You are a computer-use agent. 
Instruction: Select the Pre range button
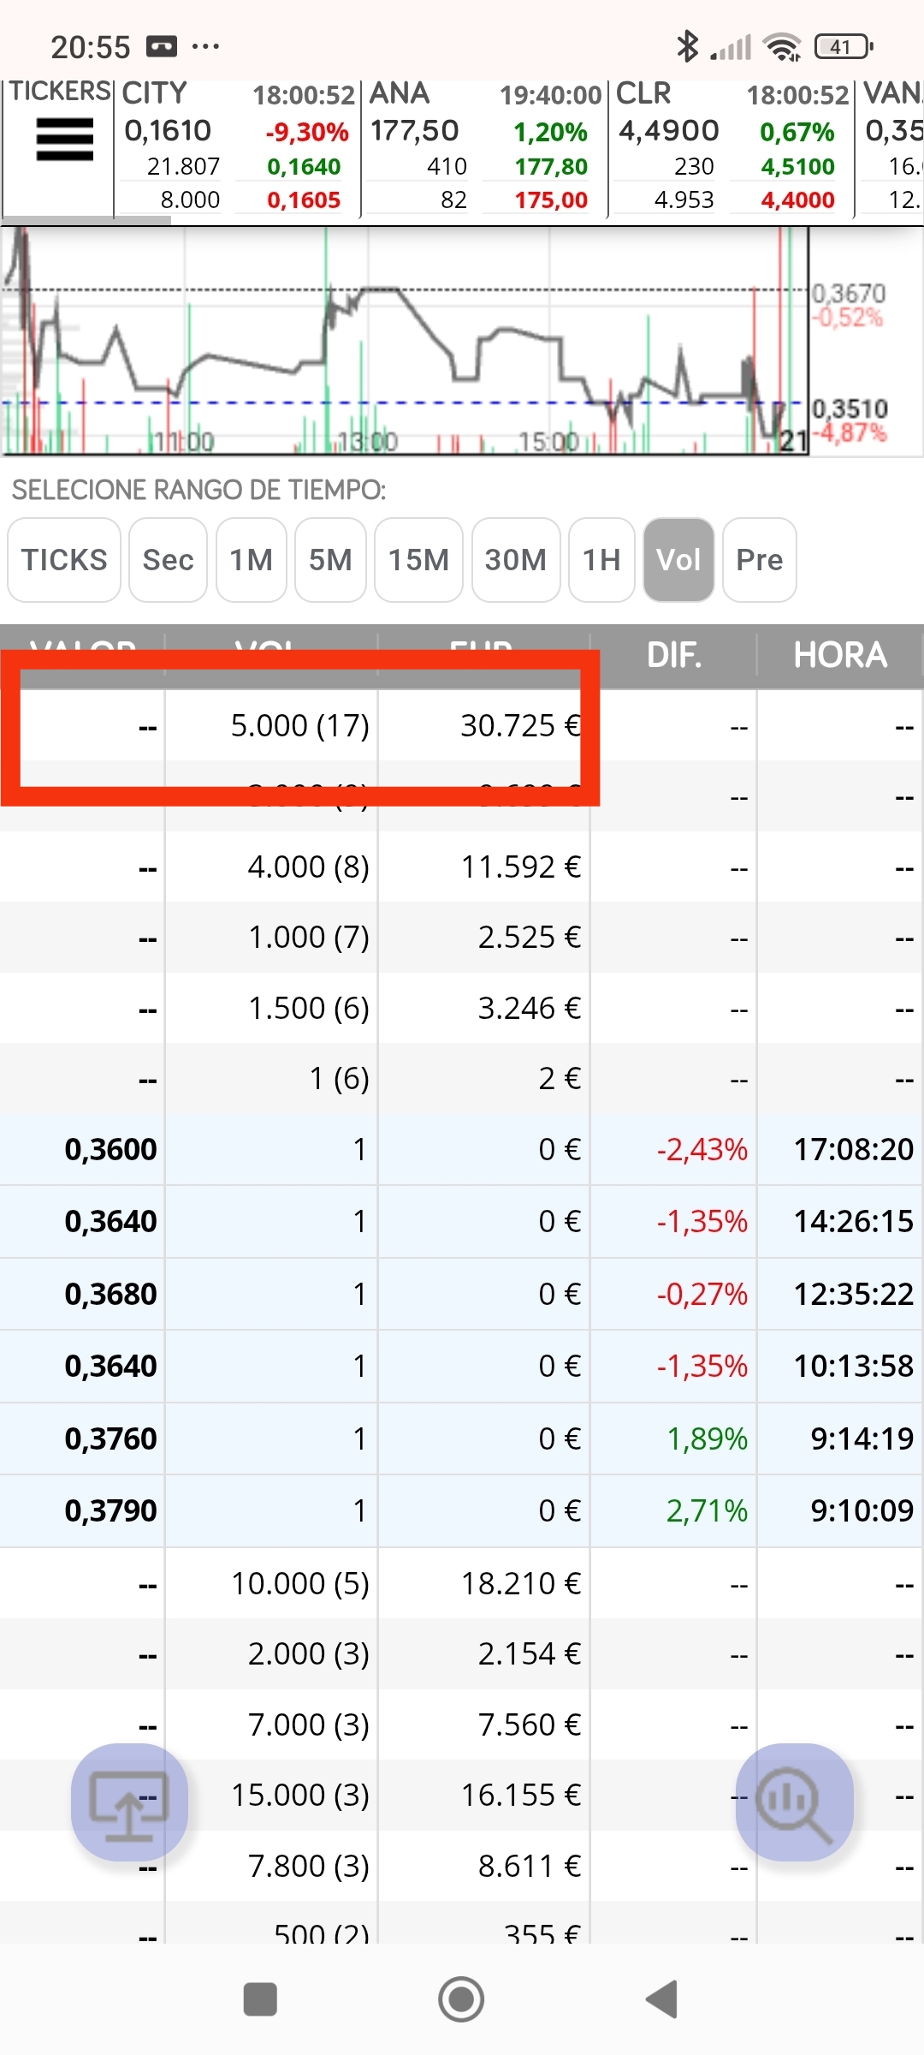(x=760, y=560)
